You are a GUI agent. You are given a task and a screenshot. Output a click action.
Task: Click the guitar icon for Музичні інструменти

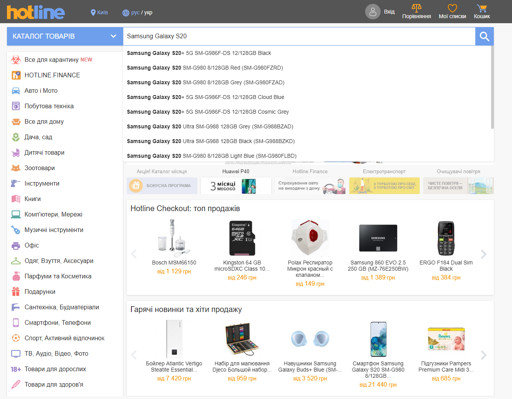16,230
